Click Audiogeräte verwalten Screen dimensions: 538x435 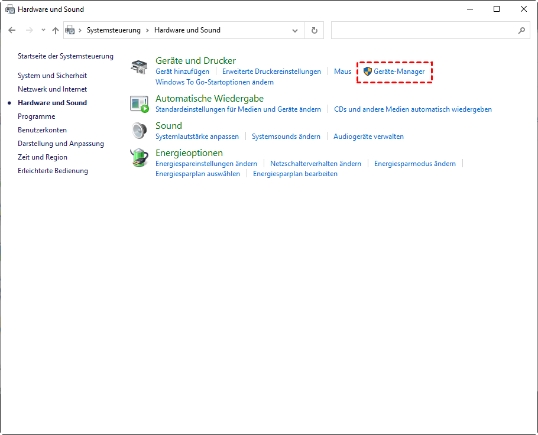click(x=368, y=137)
